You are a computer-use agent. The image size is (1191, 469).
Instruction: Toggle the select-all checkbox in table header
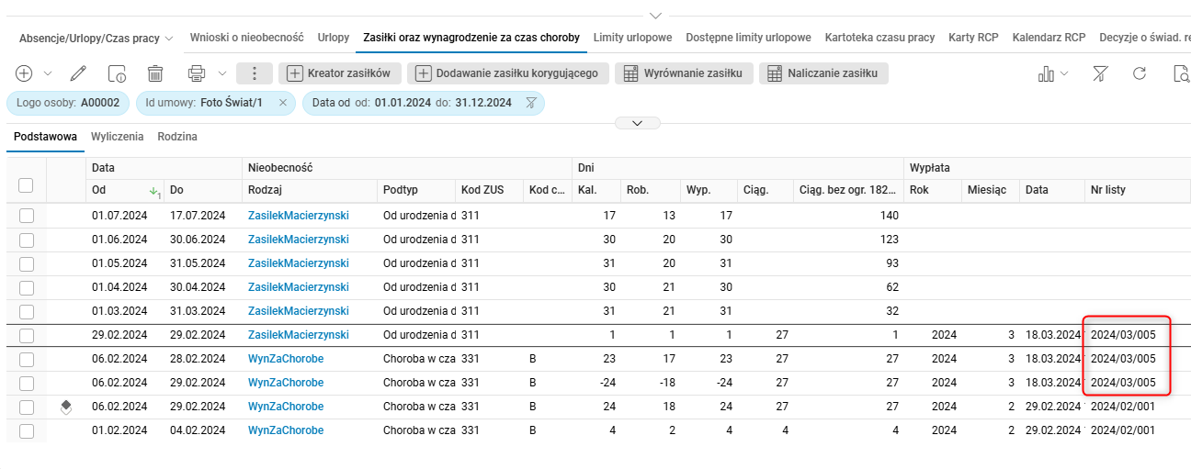pyautogui.click(x=26, y=185)
